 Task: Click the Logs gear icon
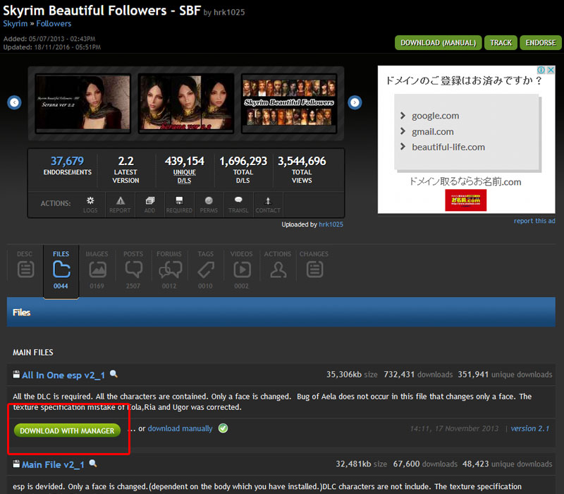click(90, 200)
